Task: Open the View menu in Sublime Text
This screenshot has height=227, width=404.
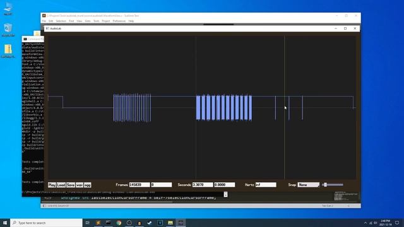Action: coord(80,21)
